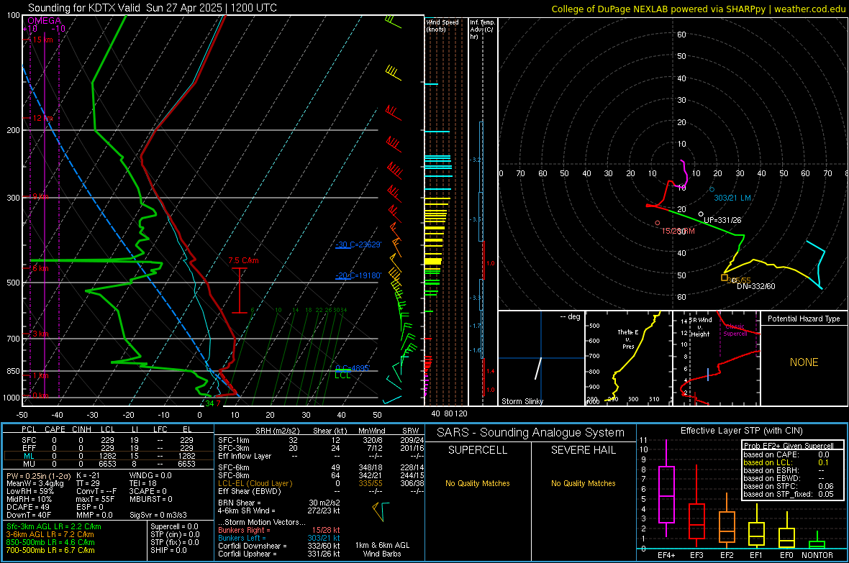This screenshot has width=849, height=563.
Task: Click the 'DCAPE = 49' value
Action: 27,507
